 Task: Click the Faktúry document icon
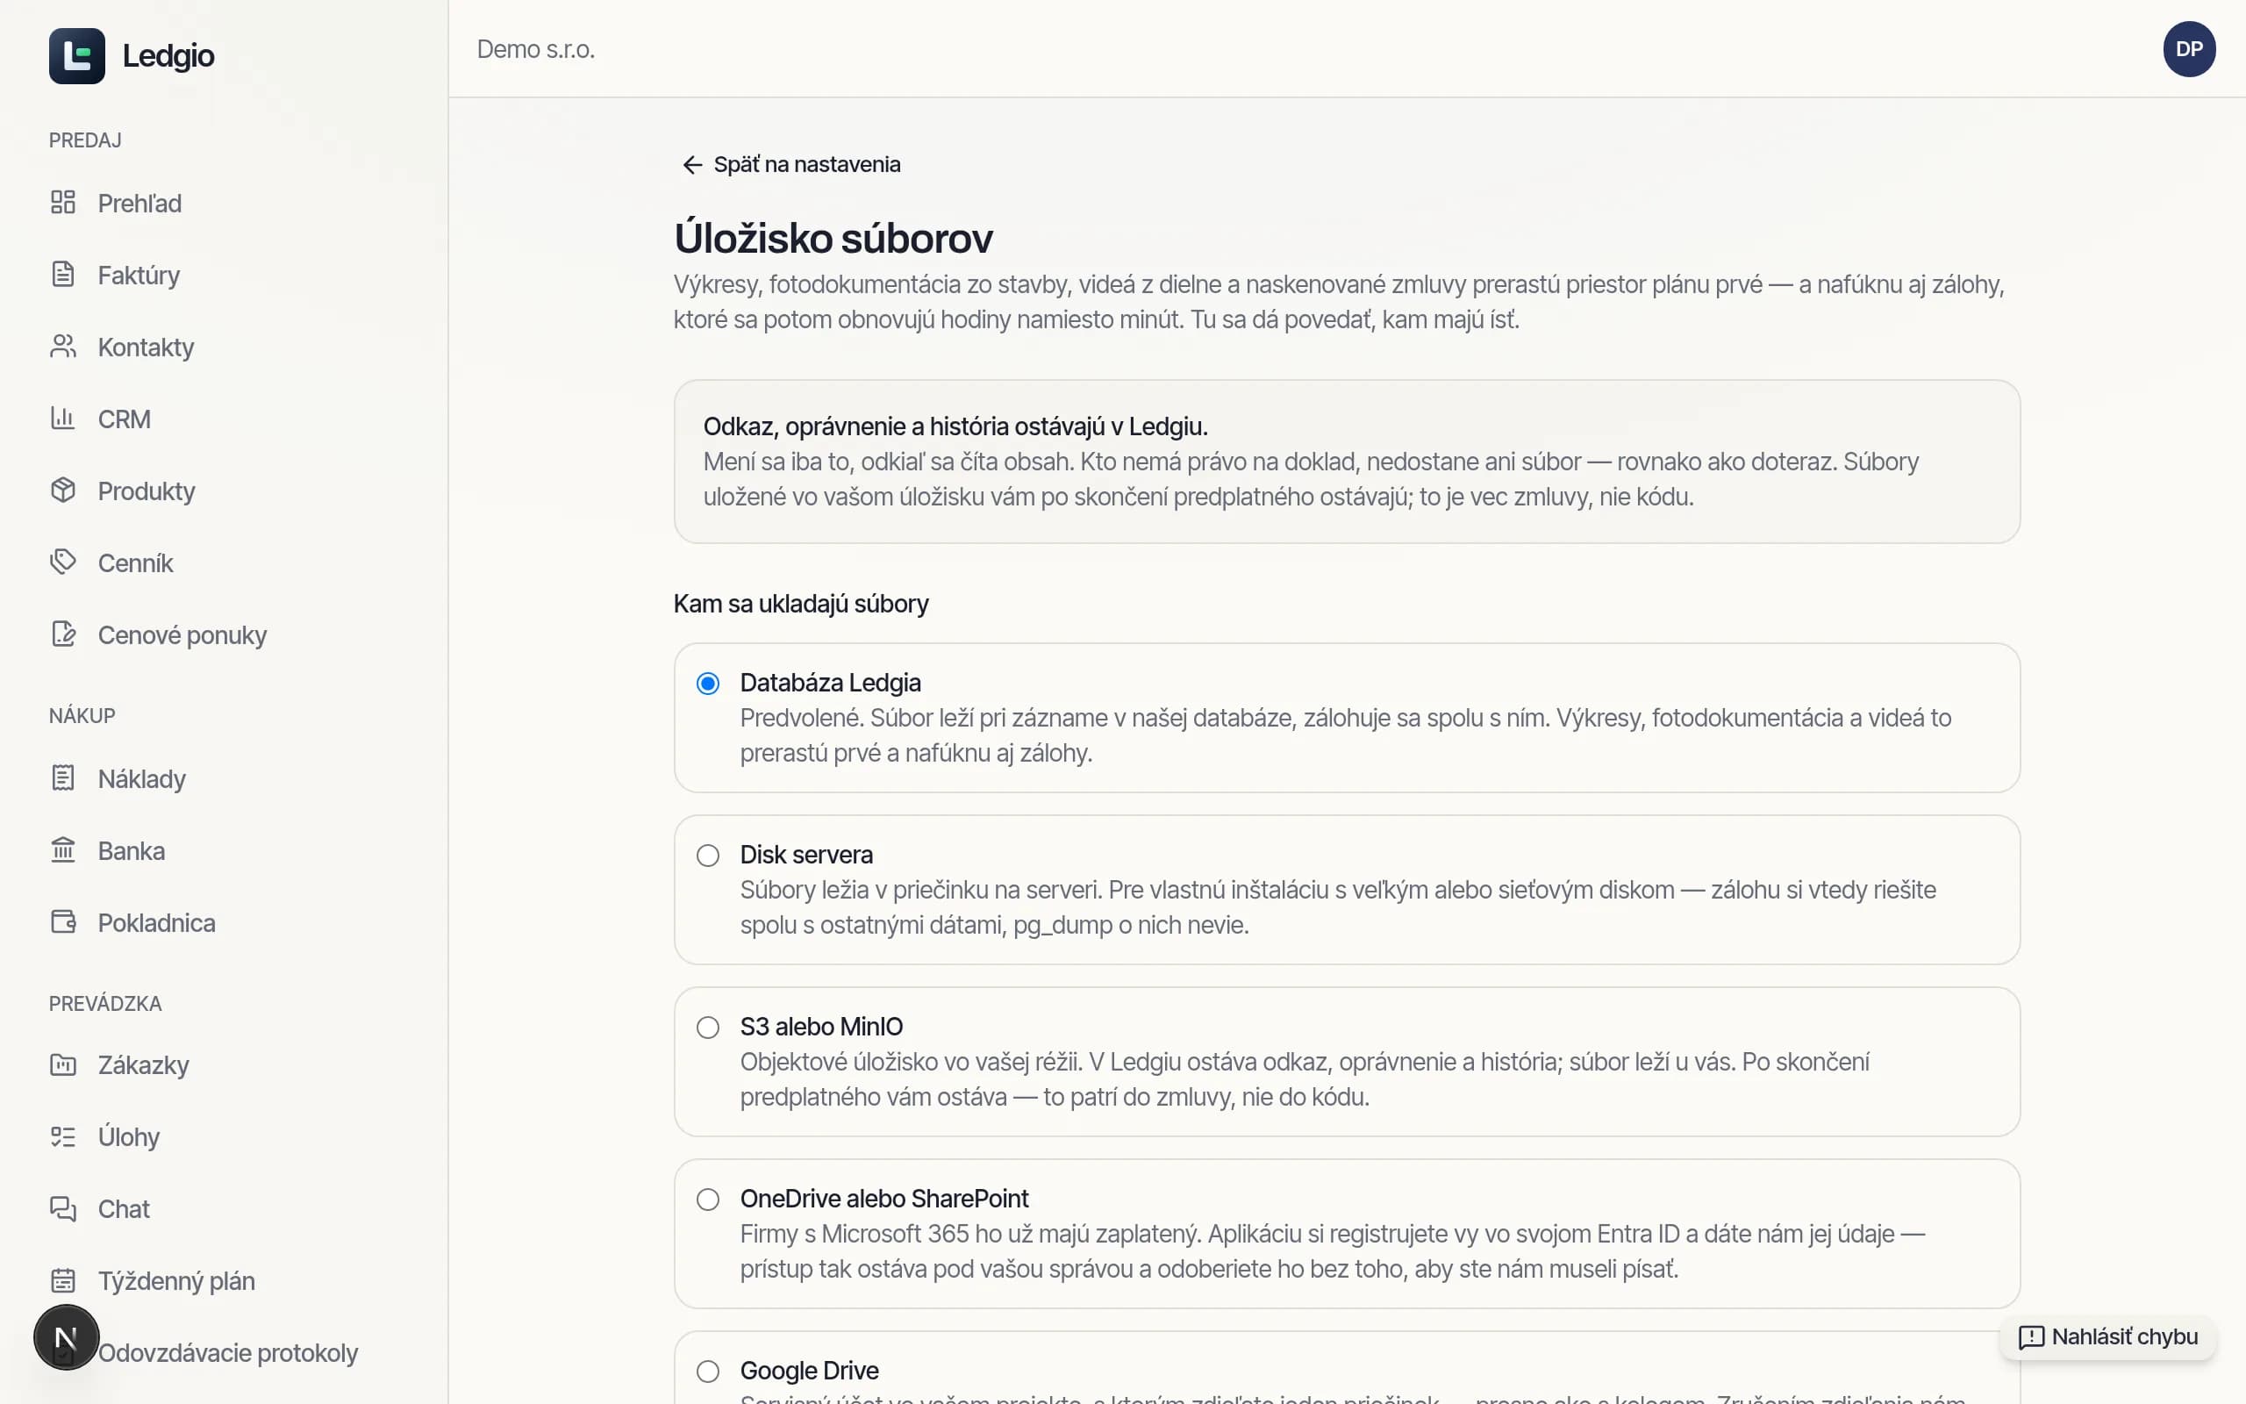tap(63, 275)
